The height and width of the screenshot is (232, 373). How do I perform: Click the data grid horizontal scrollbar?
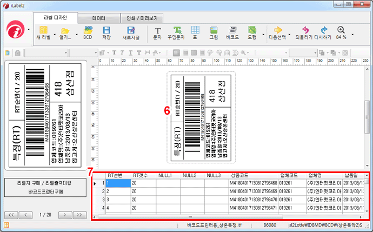tap(190, 217)
